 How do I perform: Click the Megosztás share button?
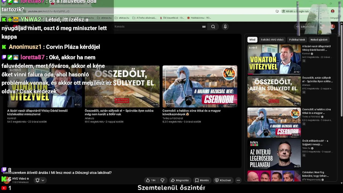[x=180, y=180]
